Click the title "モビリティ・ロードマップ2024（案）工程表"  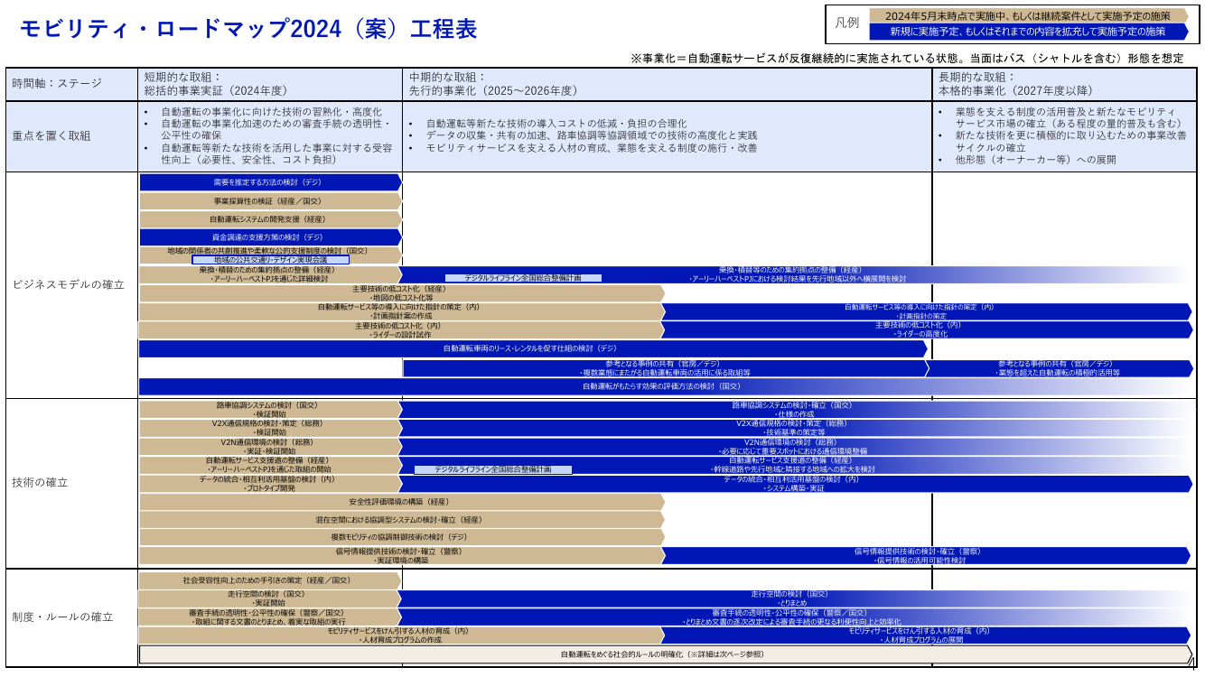248,29
